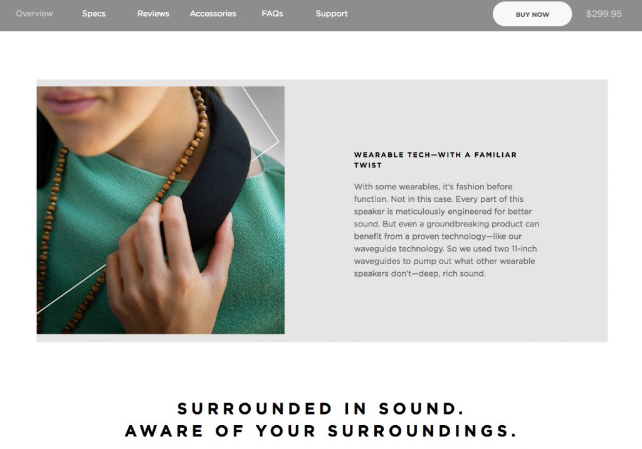
Task: Click the wearable speaker product photo
Action: pyautogui.click(x=160, y=210)
